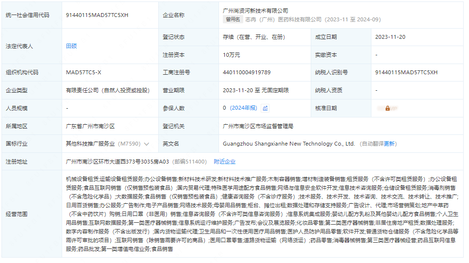The image size is (469, 263).
Task: Click the registered address in 南沙区环市大道西
Action: pyautogui.click(x=117, y=162)
